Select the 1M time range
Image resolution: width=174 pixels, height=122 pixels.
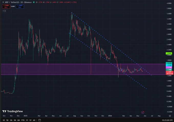pos(11,120)
